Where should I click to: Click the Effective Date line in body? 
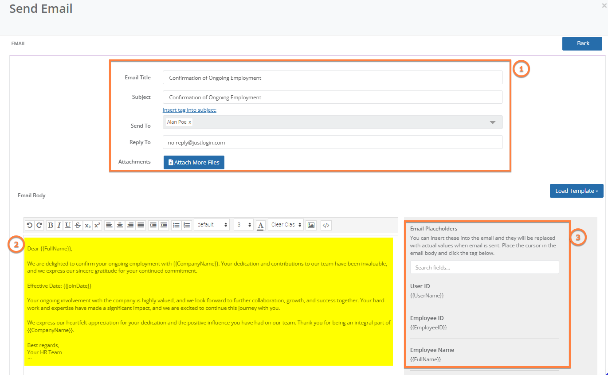pyautogui.click(x=59, y=286)
